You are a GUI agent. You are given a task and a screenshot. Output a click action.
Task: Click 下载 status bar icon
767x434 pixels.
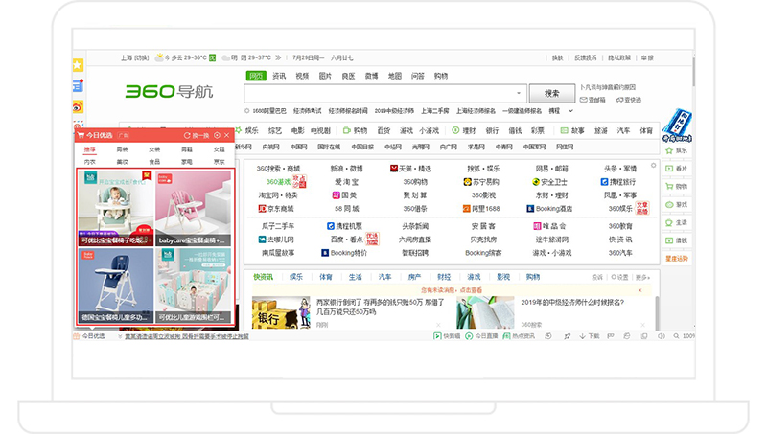(590, 336)
